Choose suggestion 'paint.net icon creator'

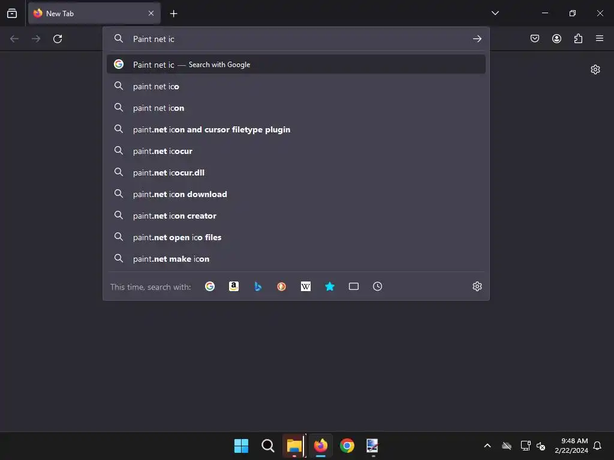click(x=296, y=216)
